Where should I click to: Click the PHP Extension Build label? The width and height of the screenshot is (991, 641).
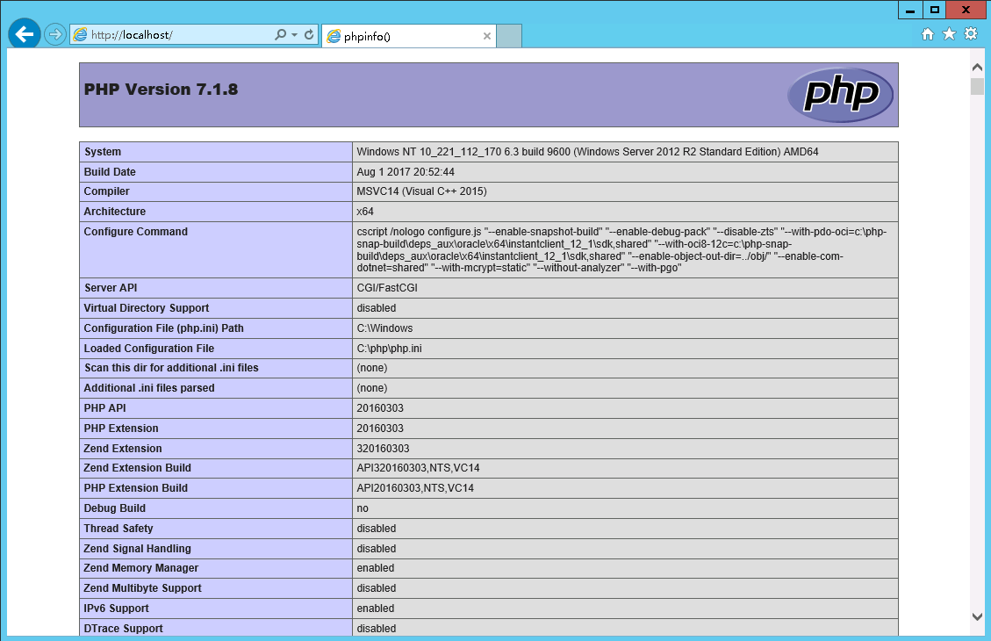click(x=135, y=488)
